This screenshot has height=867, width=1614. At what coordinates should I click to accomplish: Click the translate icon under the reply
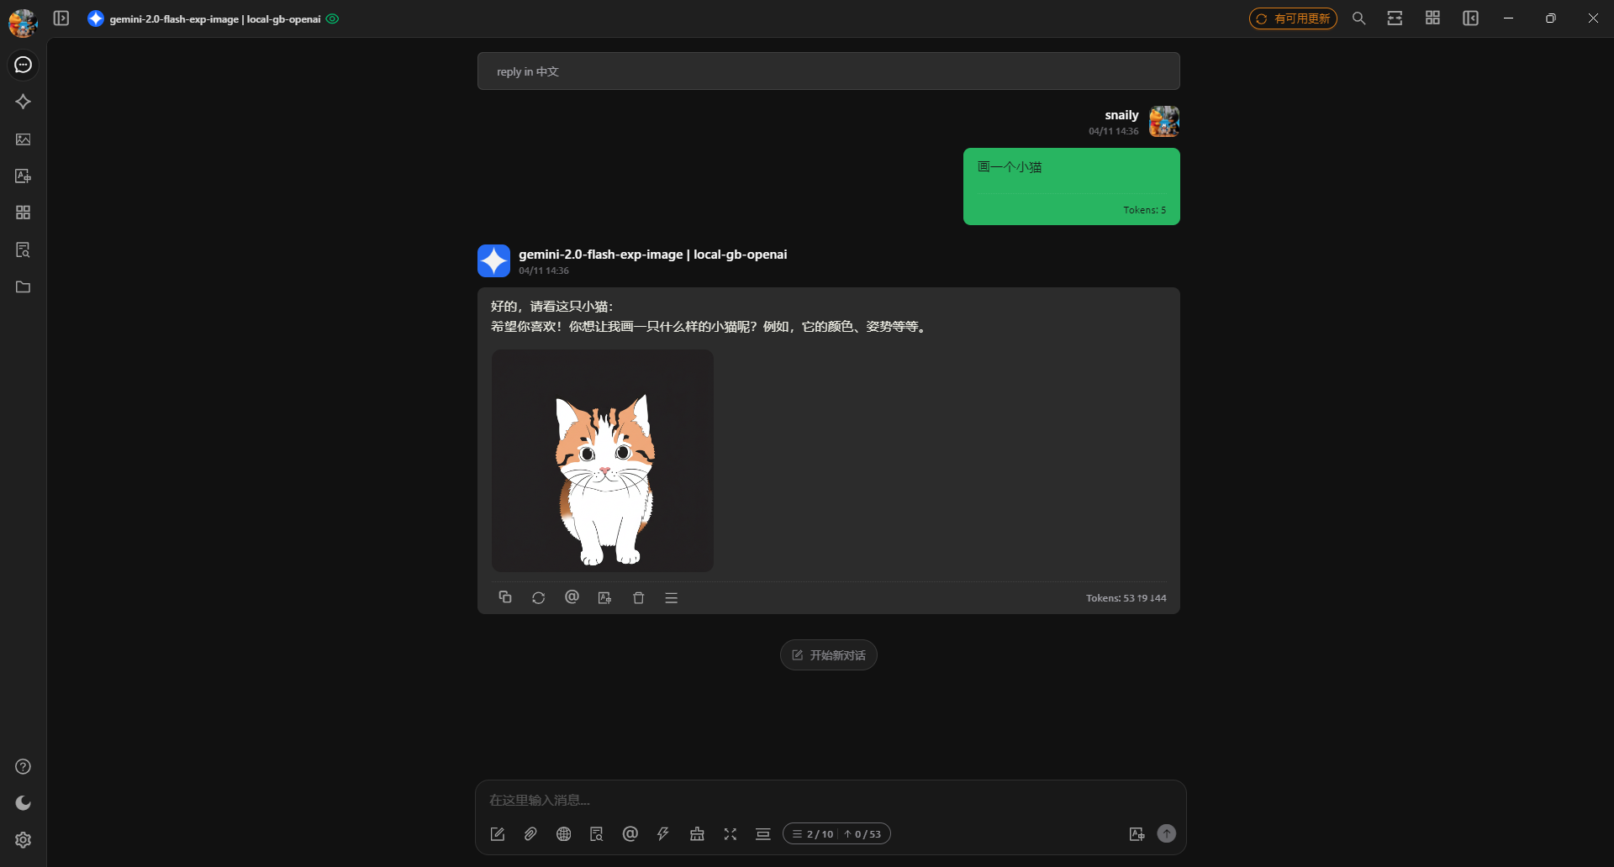pos(604,597)
